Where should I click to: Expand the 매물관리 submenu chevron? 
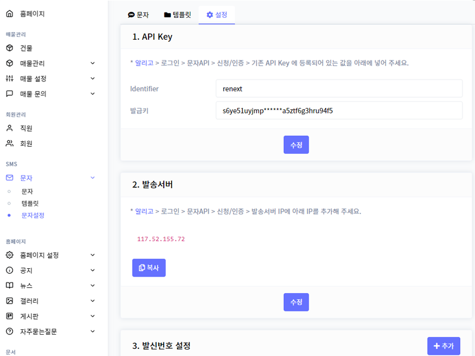point(93,63)
